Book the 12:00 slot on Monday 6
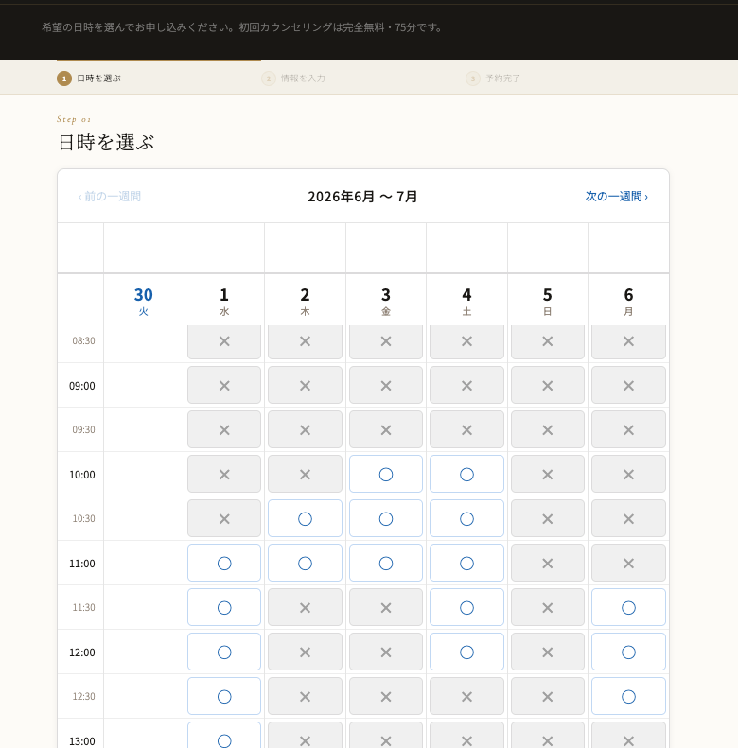The width and height of the screenshot is (738, 748). pyautogui.click(x=628, y=652)
